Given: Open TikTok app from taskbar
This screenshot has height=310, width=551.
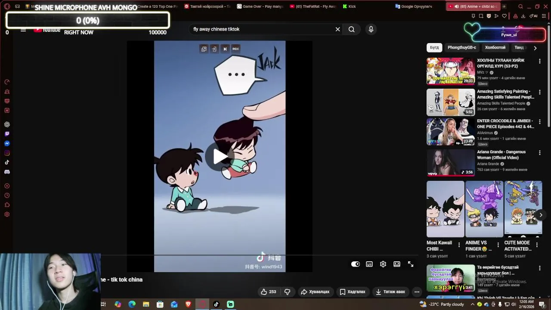Looking at the screenshot, I should pos(217,304).
